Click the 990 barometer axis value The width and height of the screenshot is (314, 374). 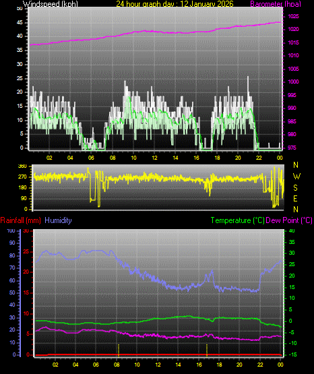[x=292, y=108]
